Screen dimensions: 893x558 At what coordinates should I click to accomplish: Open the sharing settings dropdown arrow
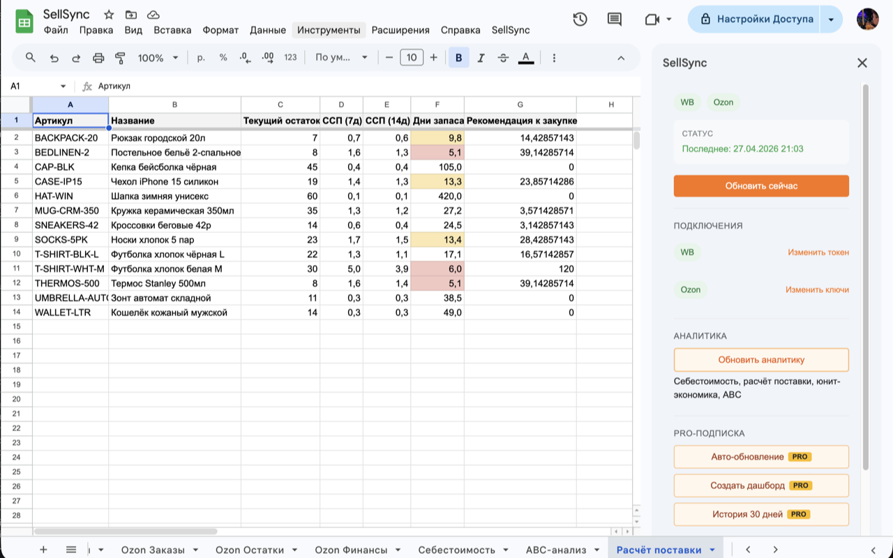click(831, 20)
